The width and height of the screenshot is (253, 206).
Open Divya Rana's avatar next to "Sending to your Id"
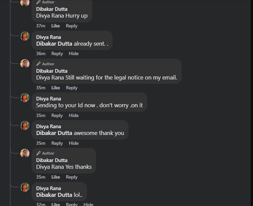25,98
